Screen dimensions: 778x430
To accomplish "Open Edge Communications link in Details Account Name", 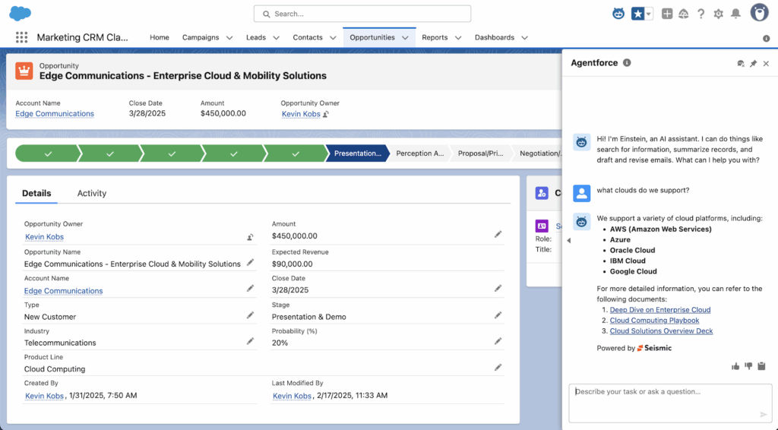I will pos(64,291).
